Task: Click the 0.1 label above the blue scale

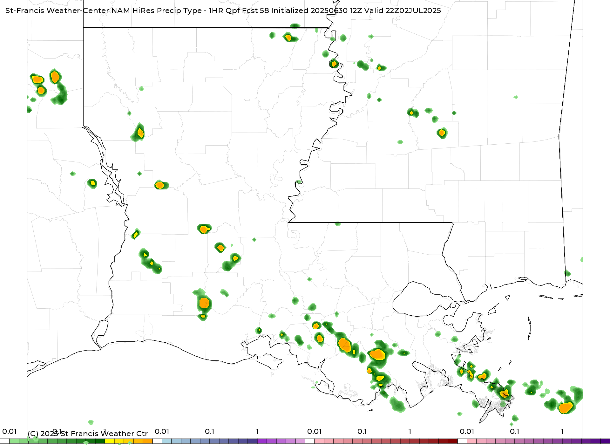Action: (x=210, y=431)
